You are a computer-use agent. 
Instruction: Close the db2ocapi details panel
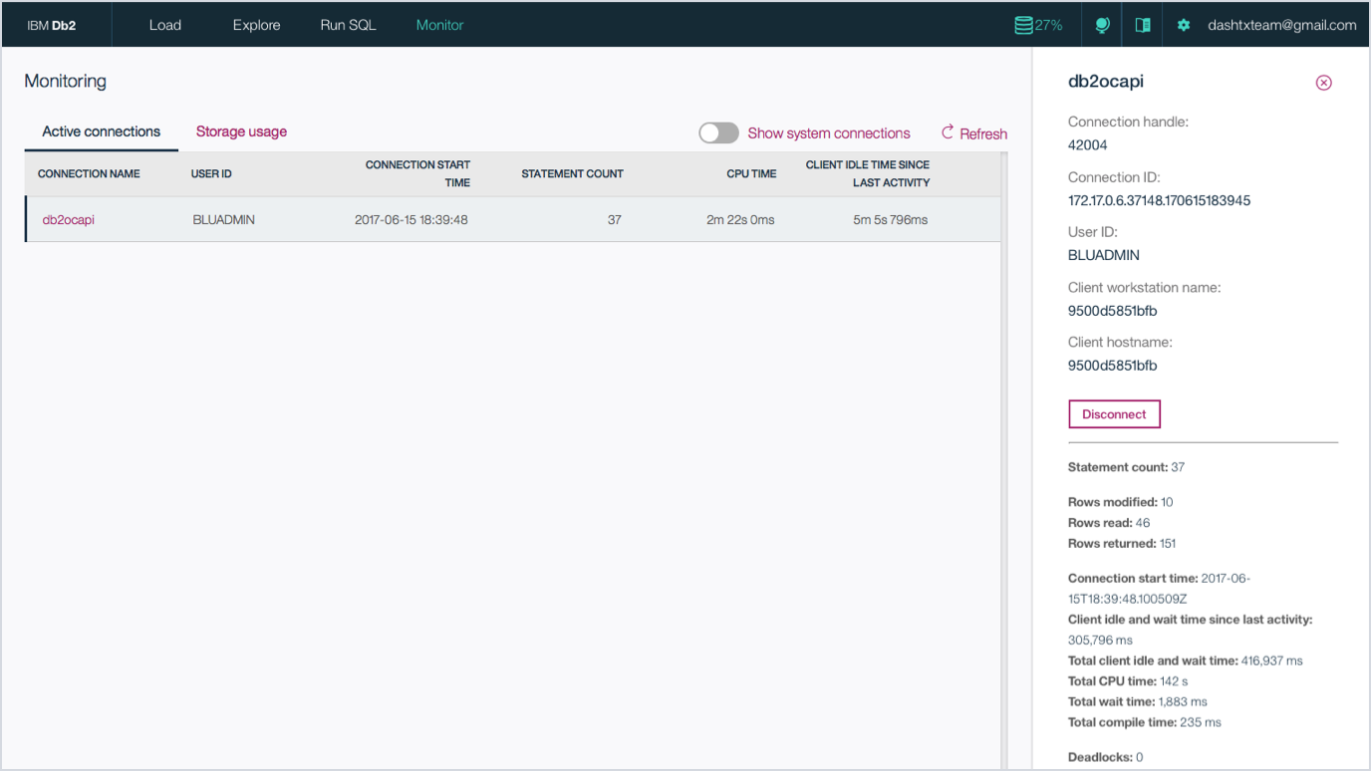point(1323,83)
